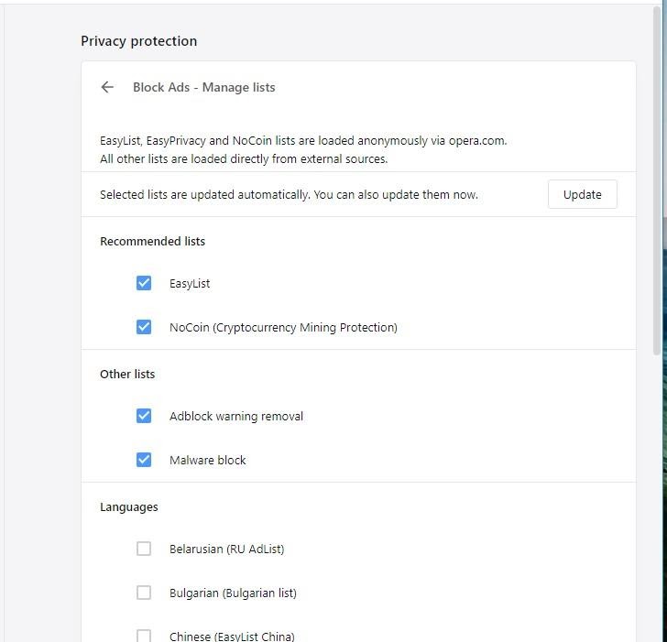This screenshot has height=642, width=667.
Task: Tick the Bulgarian list checkbox
Action: tap(144, 593)
